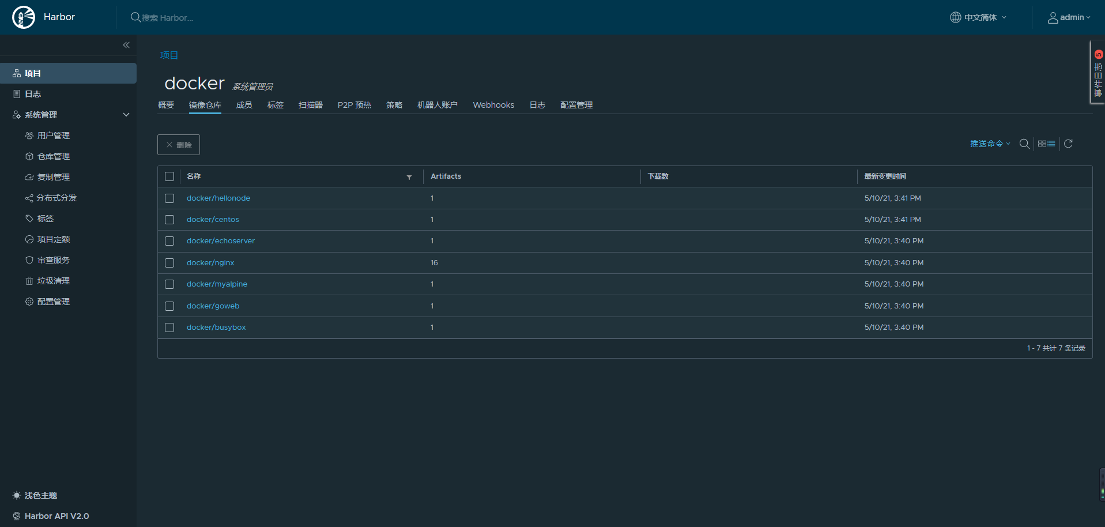Check the box for docker/nginx row
The image size is (1105, 527).
click(x=169, y=263)
